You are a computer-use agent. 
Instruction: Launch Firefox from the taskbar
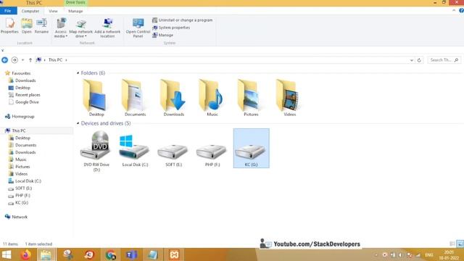(26, 254)
